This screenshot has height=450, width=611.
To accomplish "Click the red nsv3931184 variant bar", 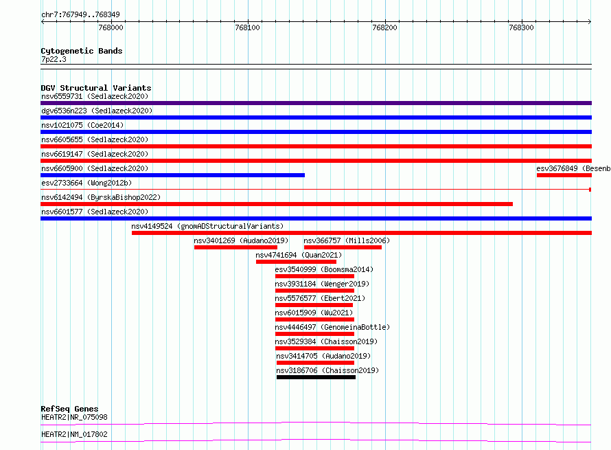I will coord(315,291).
